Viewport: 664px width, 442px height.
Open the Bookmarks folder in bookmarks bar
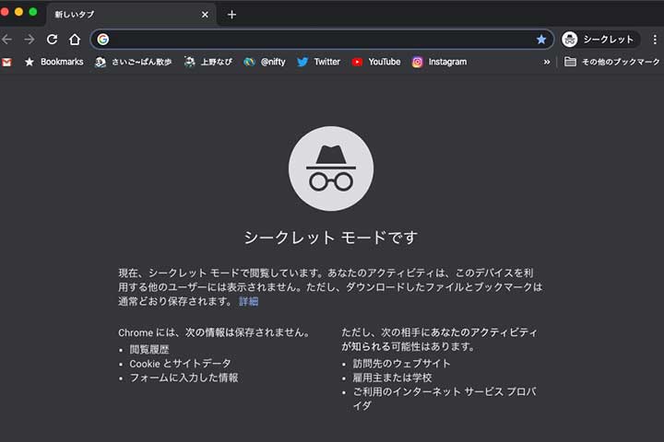(54, 62)
